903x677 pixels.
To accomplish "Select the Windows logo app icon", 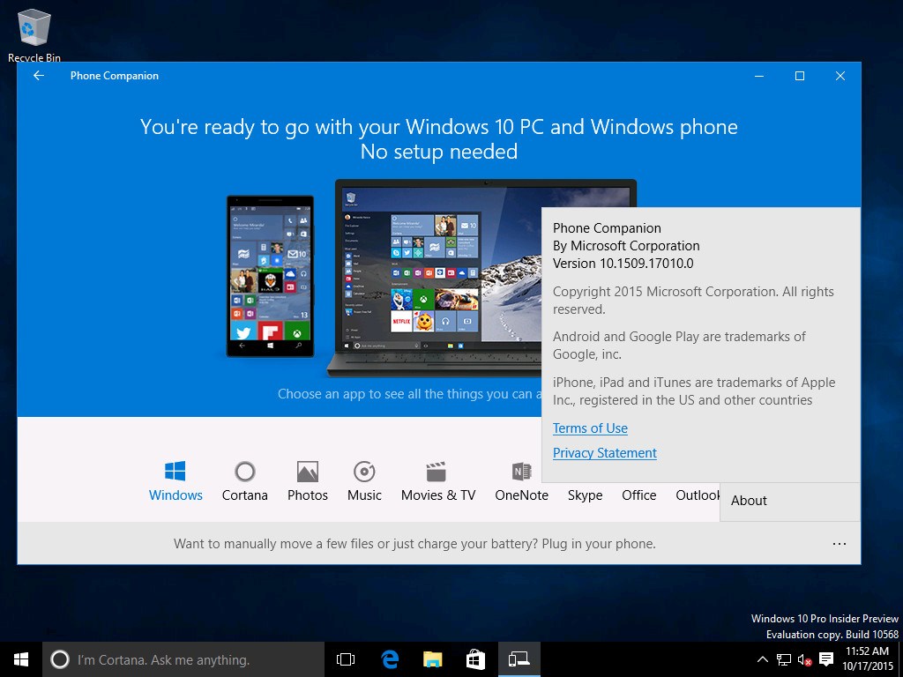I will tap(175, 471).
